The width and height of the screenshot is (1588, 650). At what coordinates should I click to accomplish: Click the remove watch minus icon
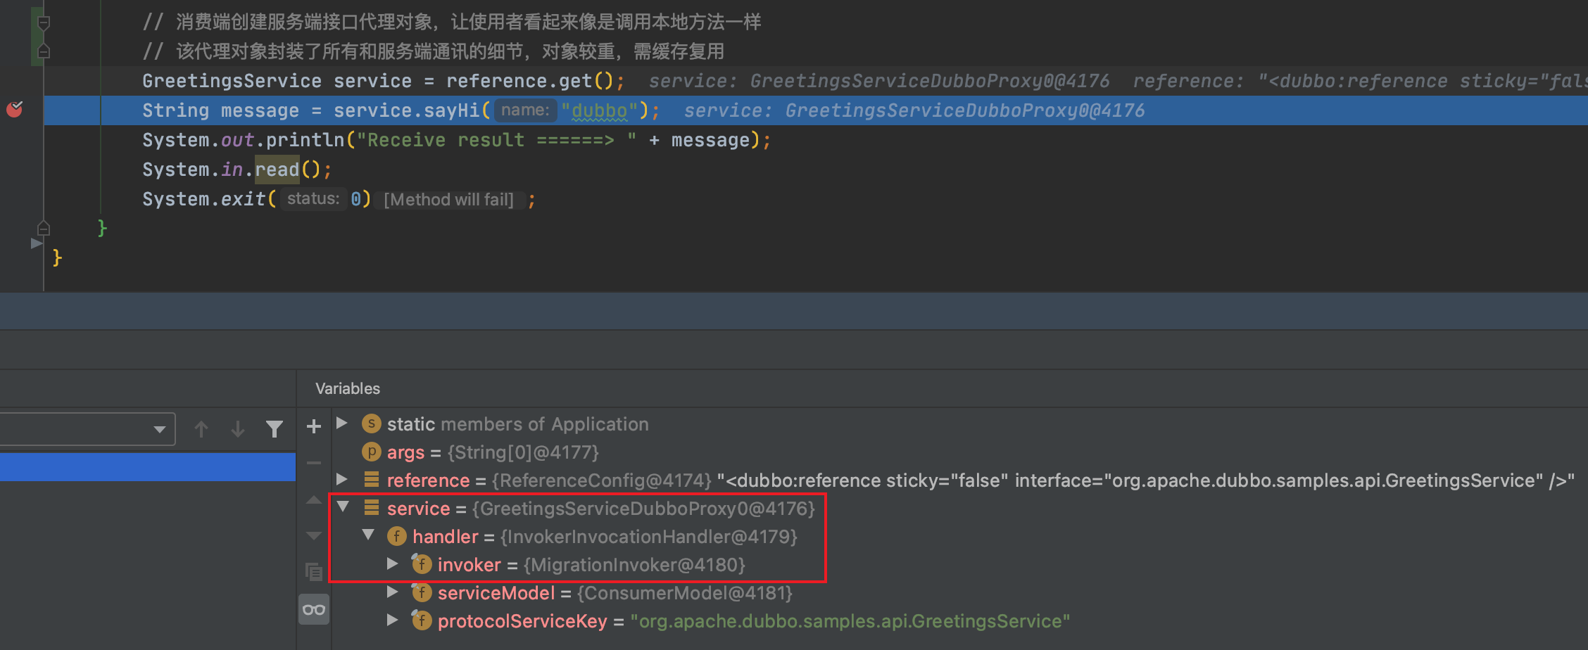[x=314, y=463]
